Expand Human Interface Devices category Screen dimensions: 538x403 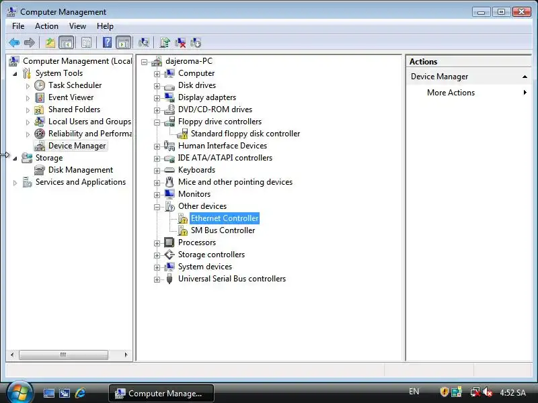157,146
